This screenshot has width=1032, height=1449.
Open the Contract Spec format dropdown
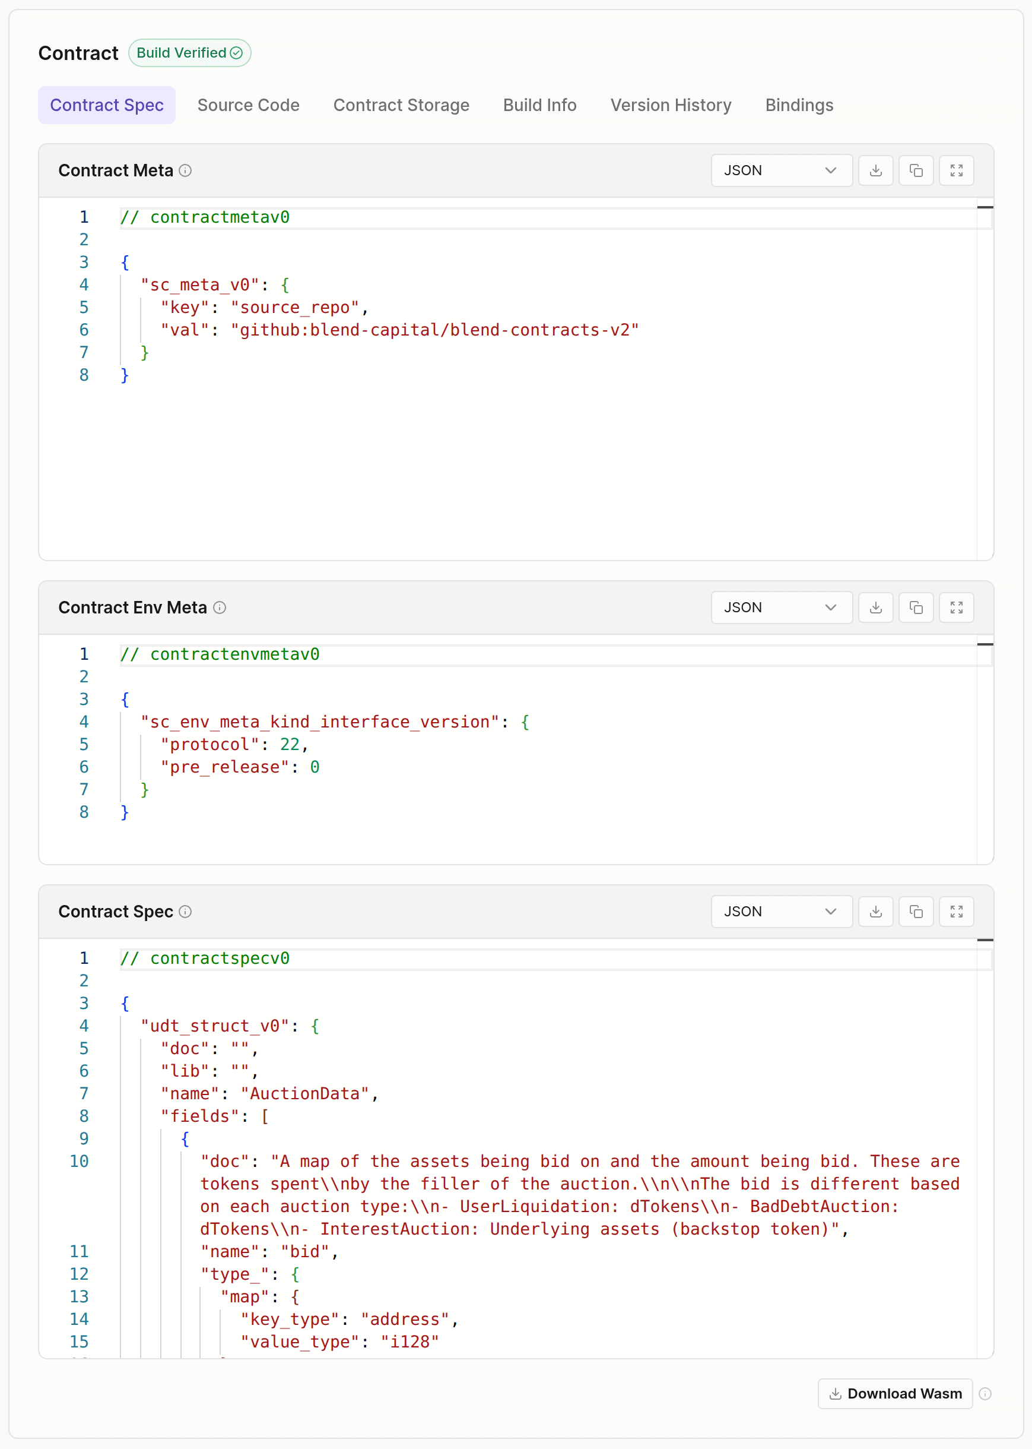click(782, 911)
